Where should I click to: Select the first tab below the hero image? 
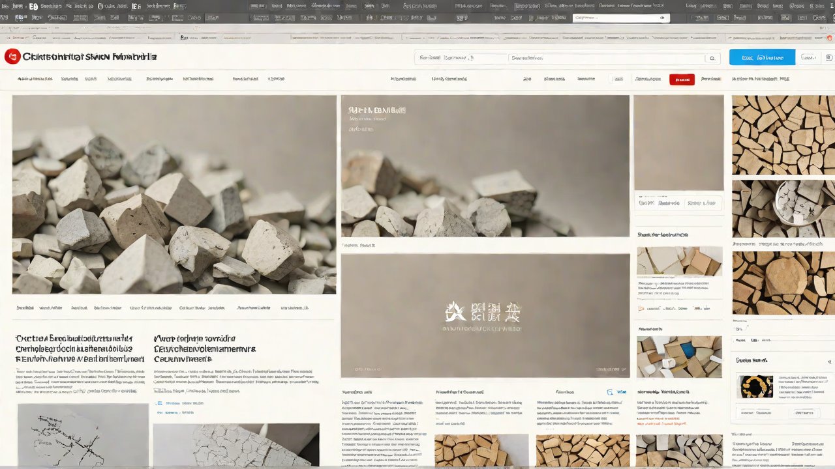pos(25,307)
